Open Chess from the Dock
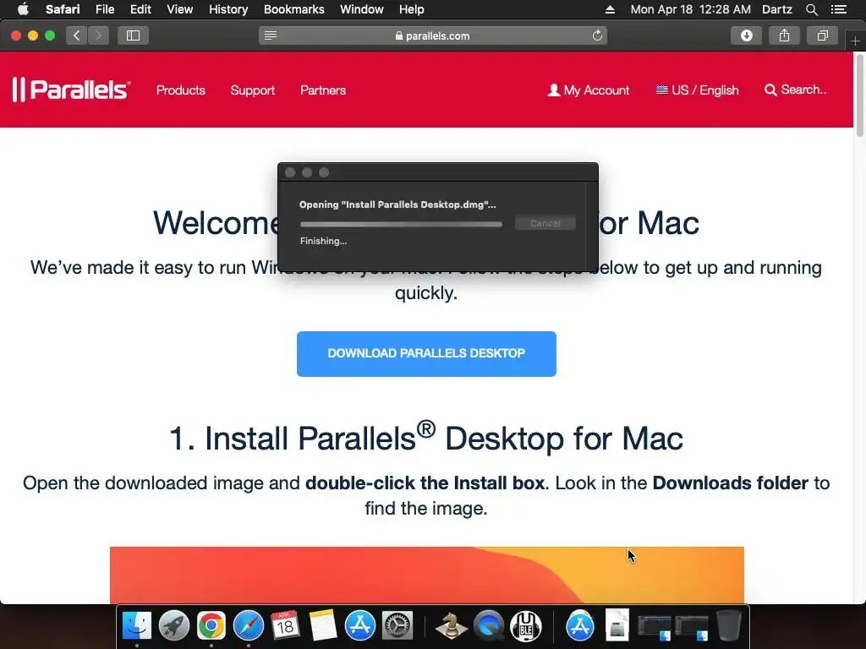The width and height of the screenshot is (866, 649). point(451,626)
